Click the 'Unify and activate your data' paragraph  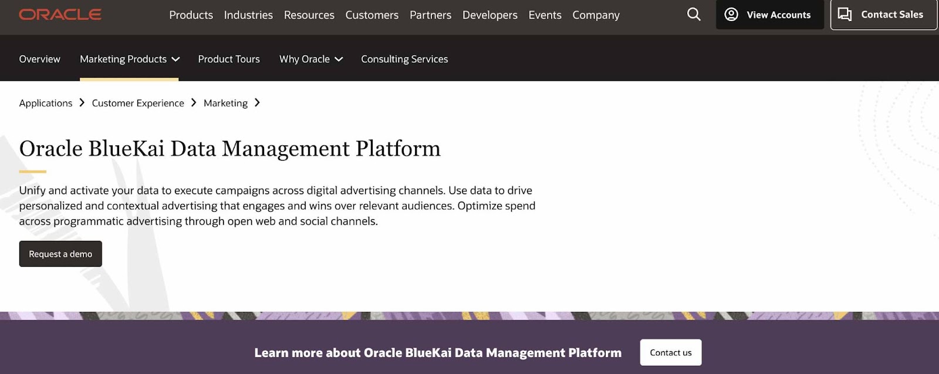point(277,206)
